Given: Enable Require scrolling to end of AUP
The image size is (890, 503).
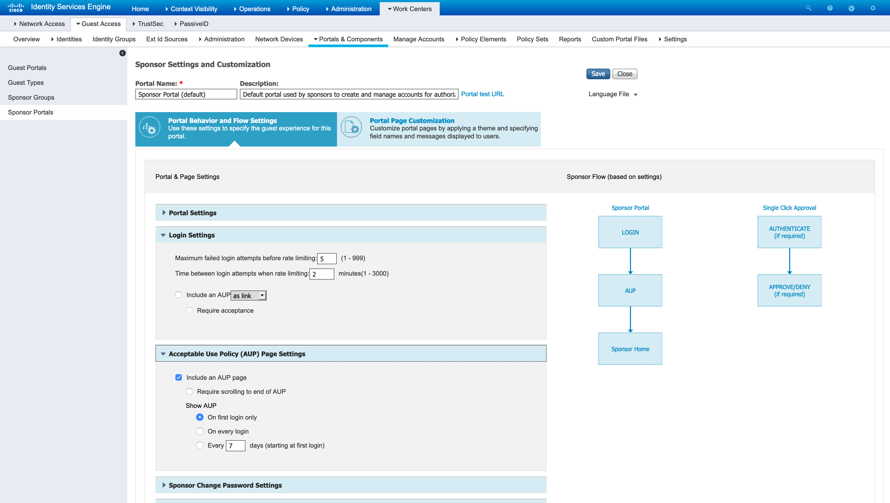Looking at the screenshot, I should [189, 391].
